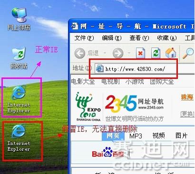Click the [更换] change city link
Screen dimensions: 195x174
coord(187,114)
